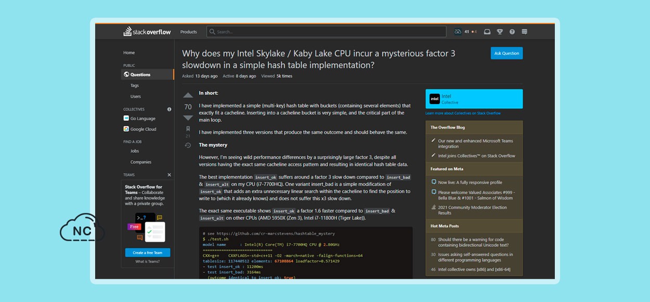
Task: Select Questions in left sidebar
Action: (x=148, y=74)
